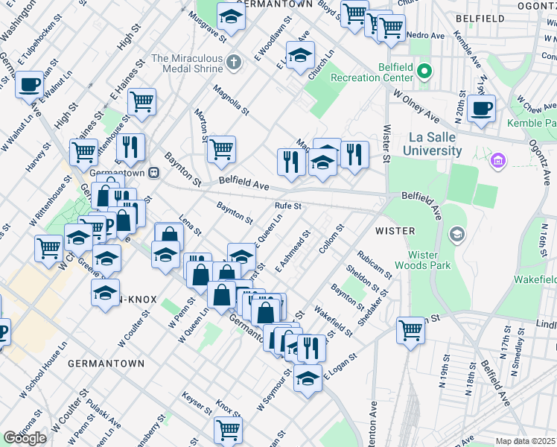Click the Rufe St street label
This screenshot has height=447, width=557.
pyautogui.click(x=288, y=206)
